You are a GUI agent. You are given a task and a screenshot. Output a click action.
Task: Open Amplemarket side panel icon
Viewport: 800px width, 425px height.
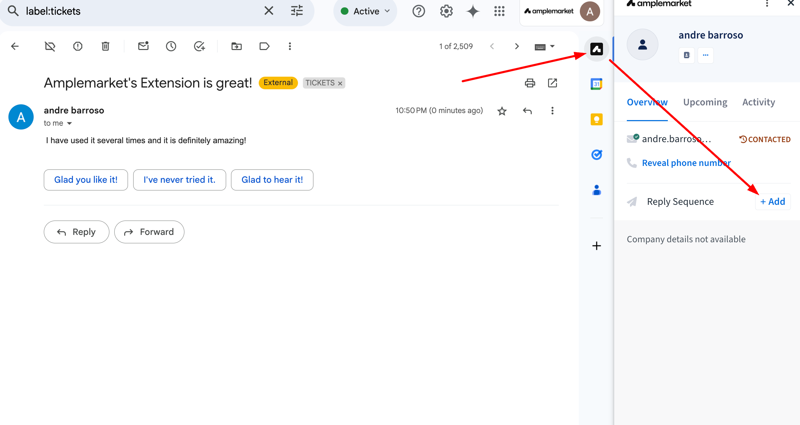click(x=596, y=49)
